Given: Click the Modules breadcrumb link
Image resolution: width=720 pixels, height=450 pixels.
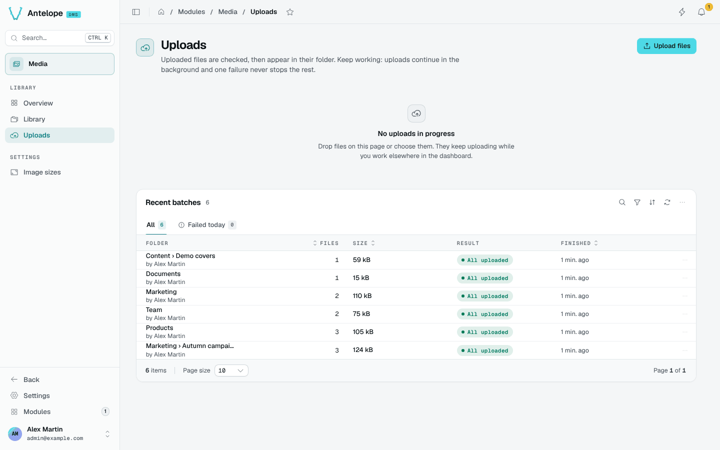Looking at the screenshot, I should (191, 12).
